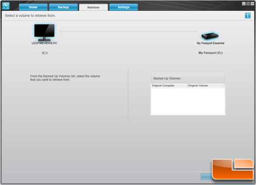Click the WD SmartWare logo icon
The width and height of the screenshot is (256, 185).
6,6
